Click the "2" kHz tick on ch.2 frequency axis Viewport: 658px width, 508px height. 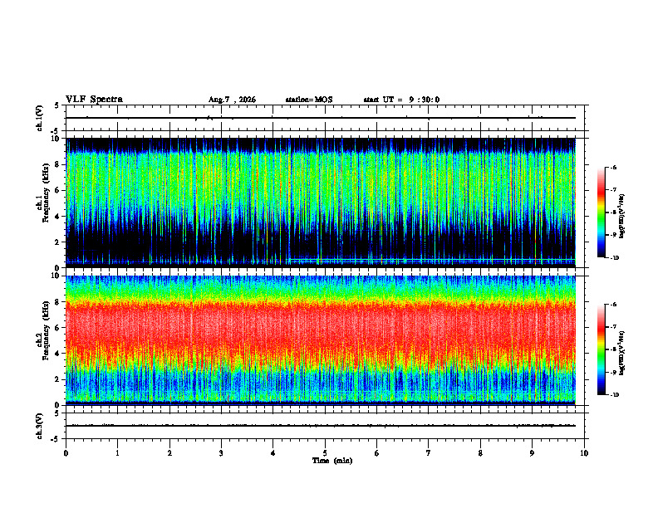click(x=58, y=379)
